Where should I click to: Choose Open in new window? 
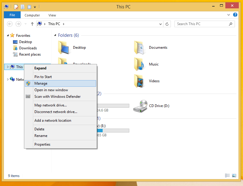(x=60, y=90)
